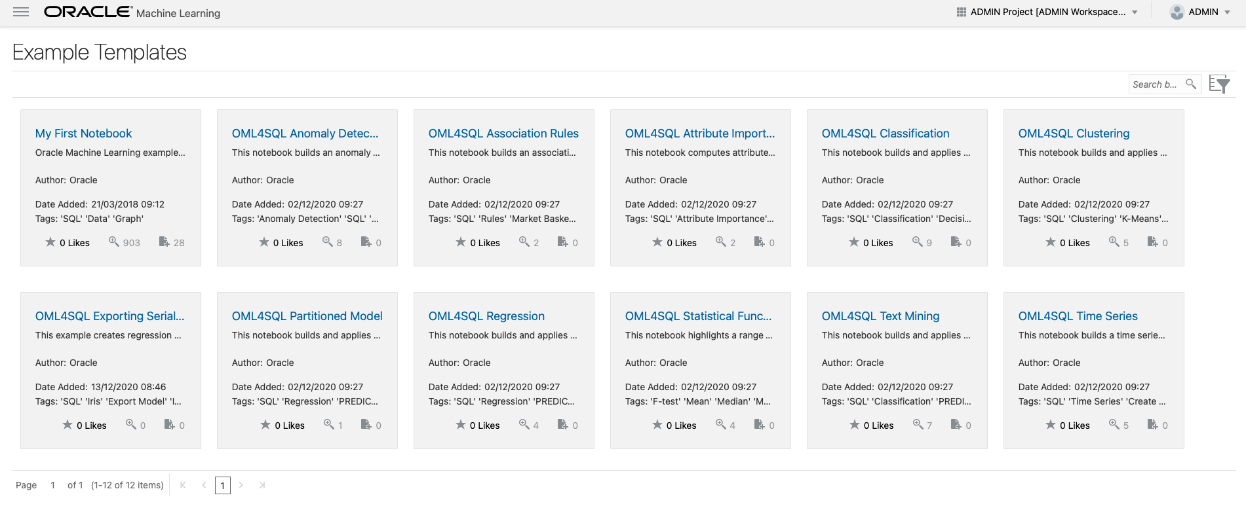Click the views icon on OML4SQL Attribute Importance

click(721, 242)
